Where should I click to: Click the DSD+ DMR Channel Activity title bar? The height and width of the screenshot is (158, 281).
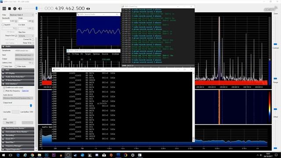tap(93, 51)
